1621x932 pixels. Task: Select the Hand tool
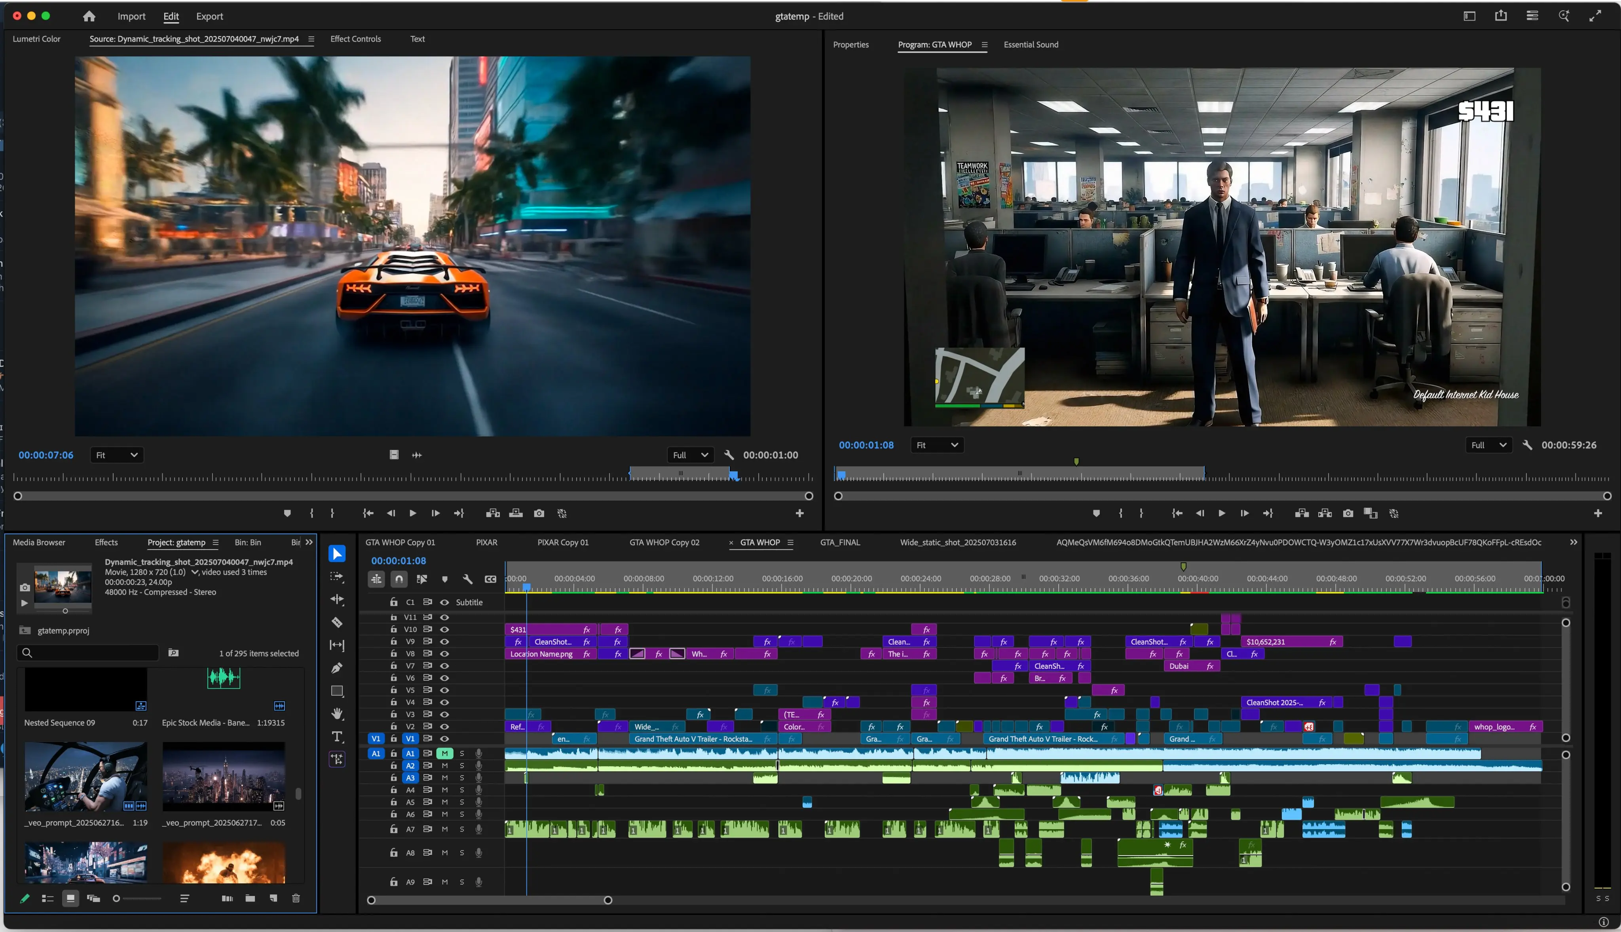click(337, 713)
